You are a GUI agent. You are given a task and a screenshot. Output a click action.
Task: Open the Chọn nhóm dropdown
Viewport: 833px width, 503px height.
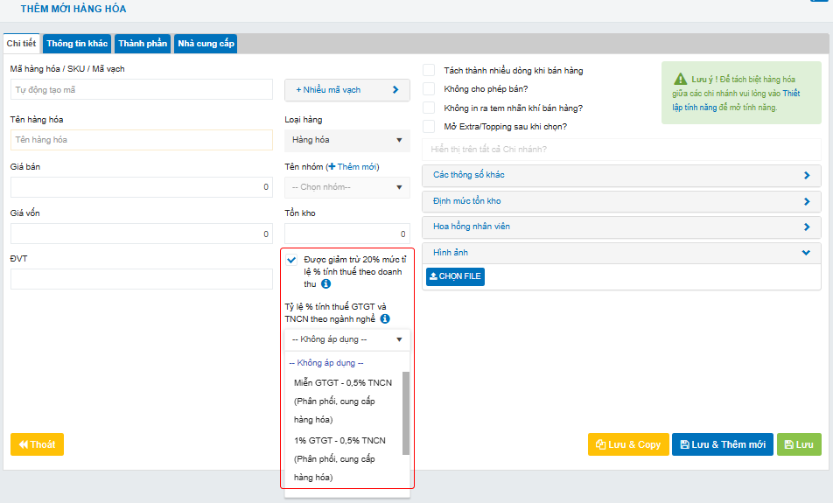346,187
